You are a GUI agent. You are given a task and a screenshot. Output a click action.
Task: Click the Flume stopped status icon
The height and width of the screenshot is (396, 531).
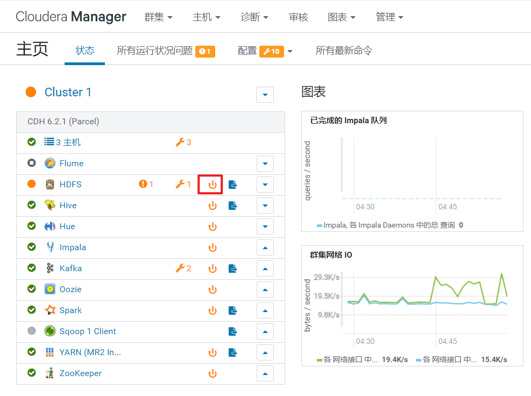[32, 163]
